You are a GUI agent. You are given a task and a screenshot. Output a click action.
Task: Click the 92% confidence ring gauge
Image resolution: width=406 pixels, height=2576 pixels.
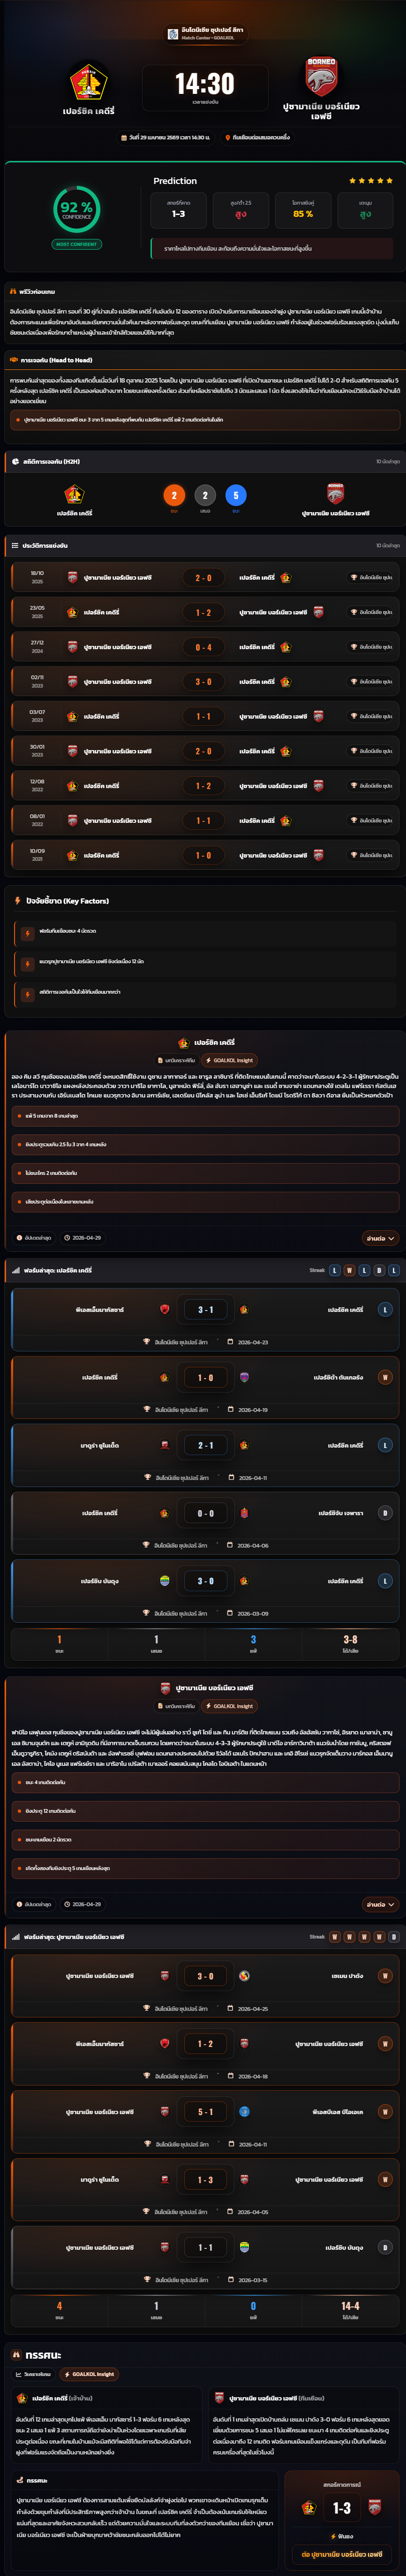tap(77, 209)
